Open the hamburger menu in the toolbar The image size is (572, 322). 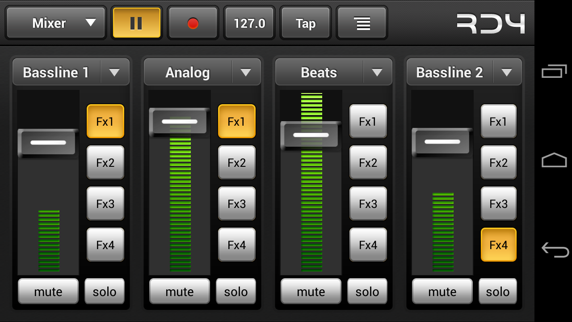click(x=362, y=22)
